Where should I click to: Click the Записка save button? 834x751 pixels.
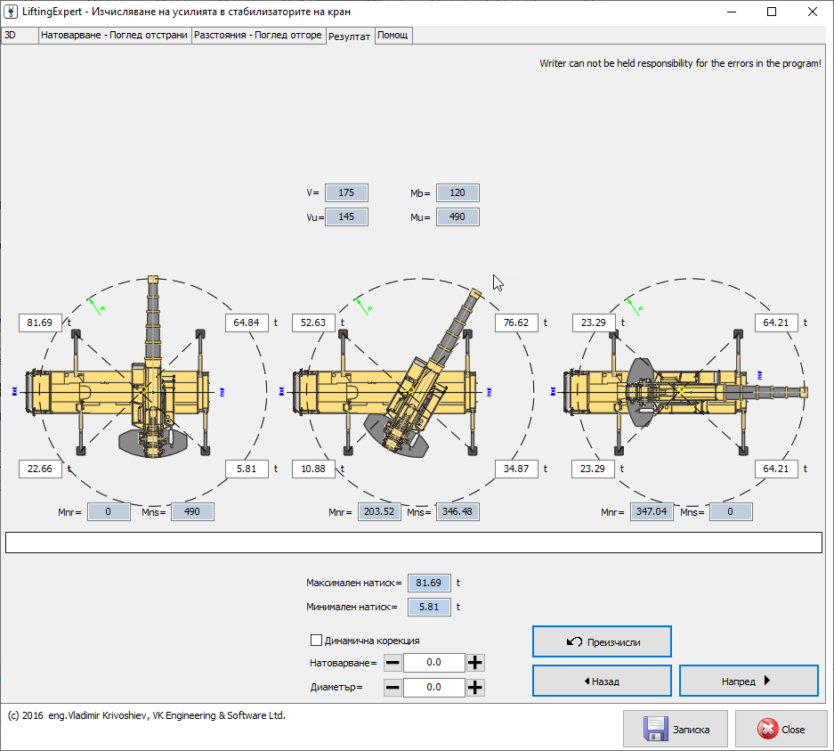tap(678, 730)
